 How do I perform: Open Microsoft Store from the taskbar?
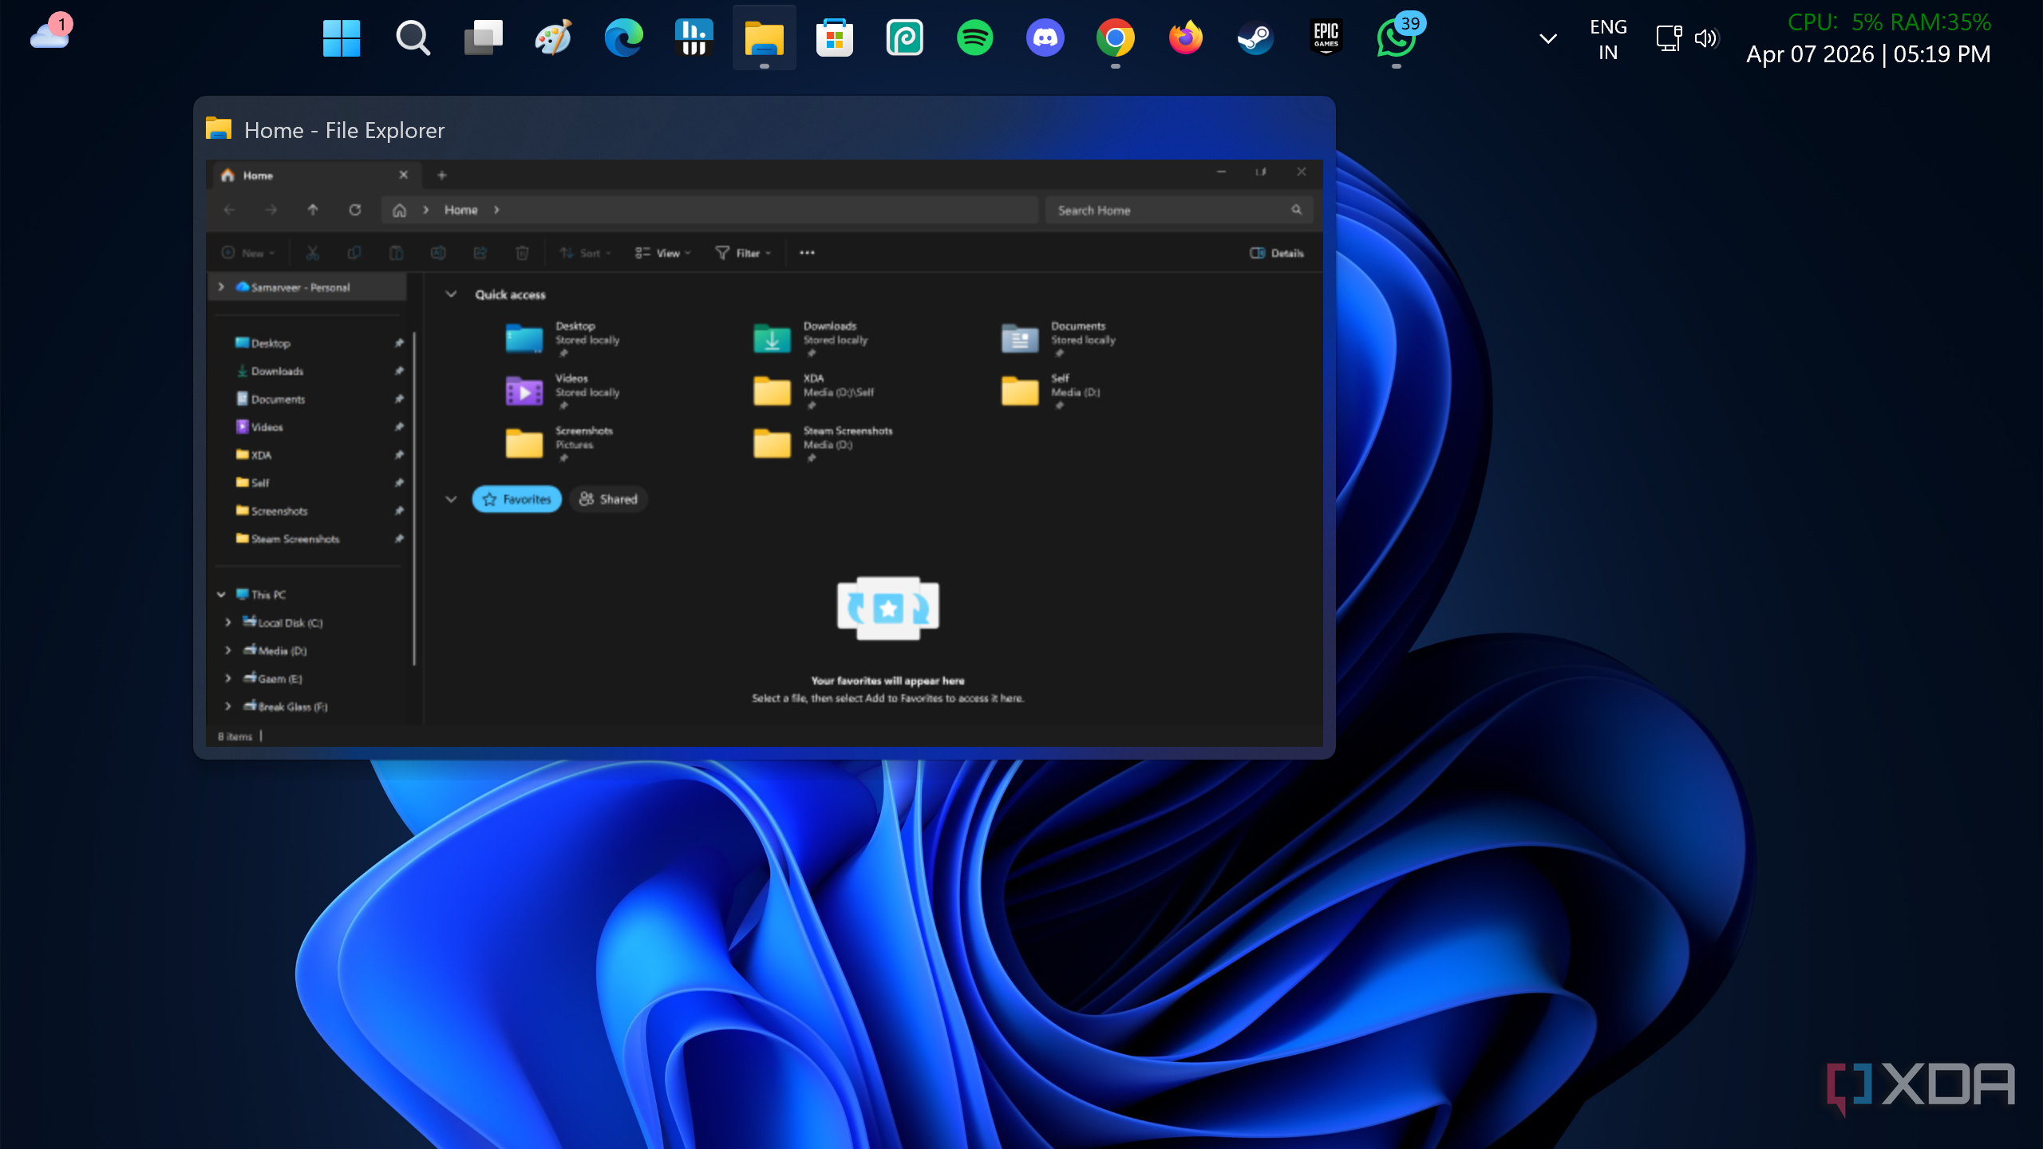click(x=834, y=38)
